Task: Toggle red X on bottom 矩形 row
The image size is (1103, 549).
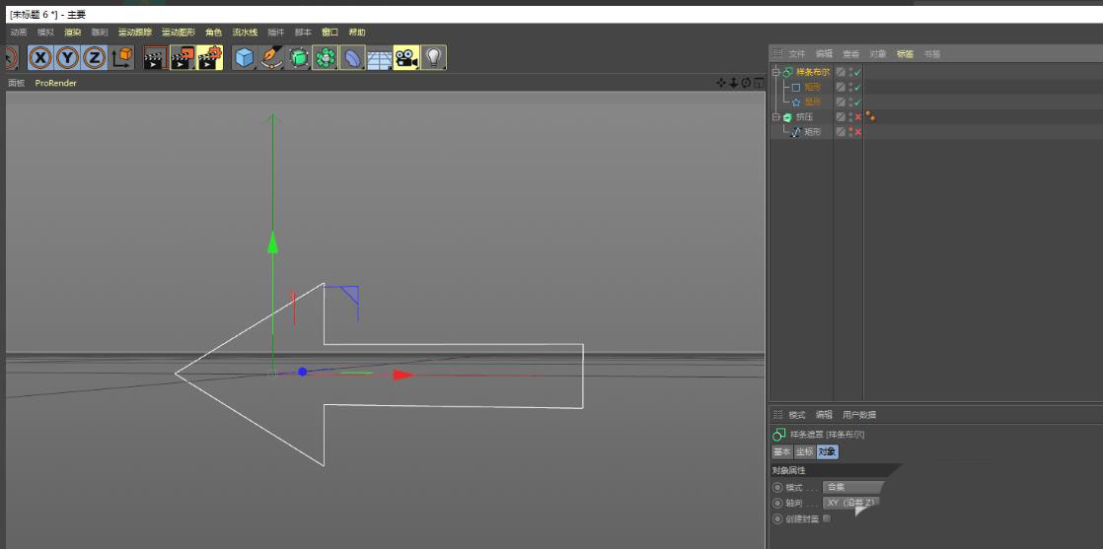Action: pos(858,131)
